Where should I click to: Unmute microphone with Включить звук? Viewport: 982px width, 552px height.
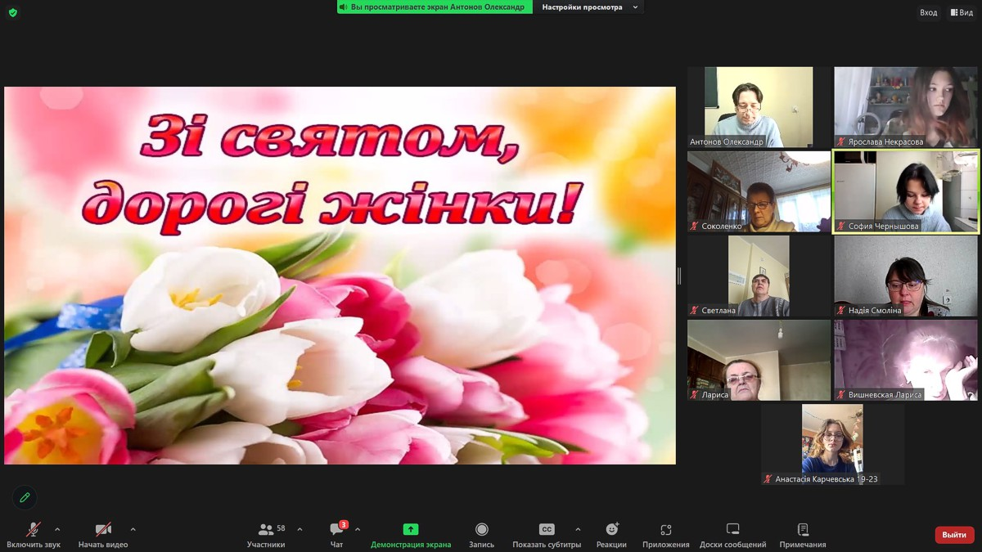34,536
